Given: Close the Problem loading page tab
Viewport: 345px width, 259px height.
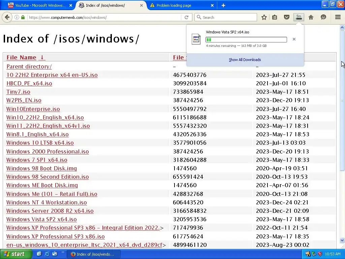Looking at the screenshot, I should pos(212,5).
